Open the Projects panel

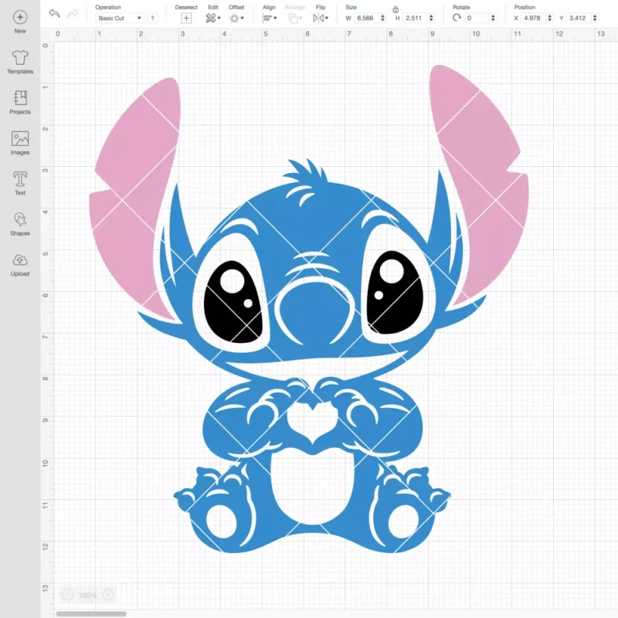(20, 103)
